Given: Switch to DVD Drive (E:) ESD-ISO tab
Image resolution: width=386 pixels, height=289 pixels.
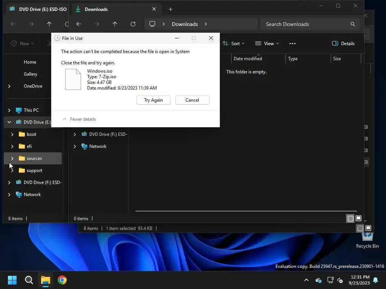Looking at the screenshot, I should point(38,9).
